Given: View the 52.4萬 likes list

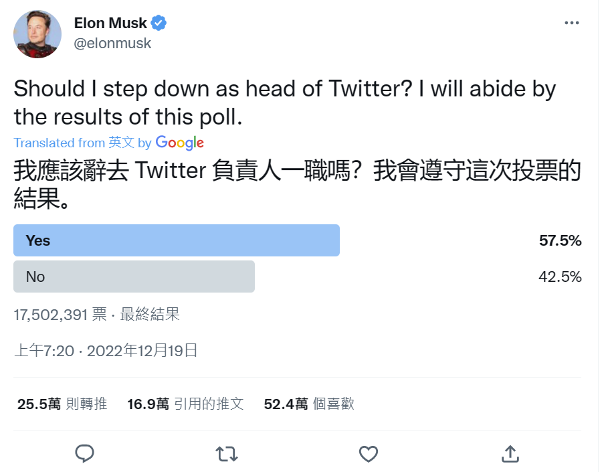Looking at the screenshot, I should (x=309, y=404).
